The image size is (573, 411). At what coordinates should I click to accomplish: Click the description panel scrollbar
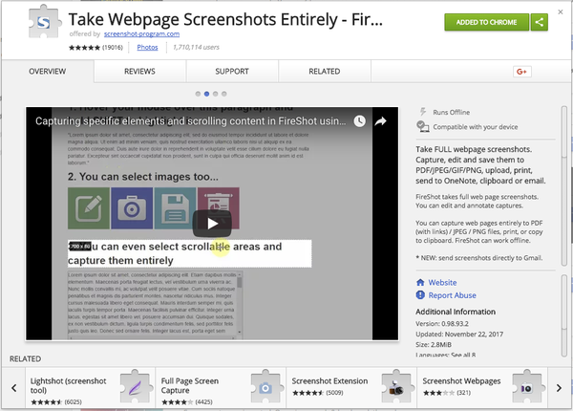[564, 185]
